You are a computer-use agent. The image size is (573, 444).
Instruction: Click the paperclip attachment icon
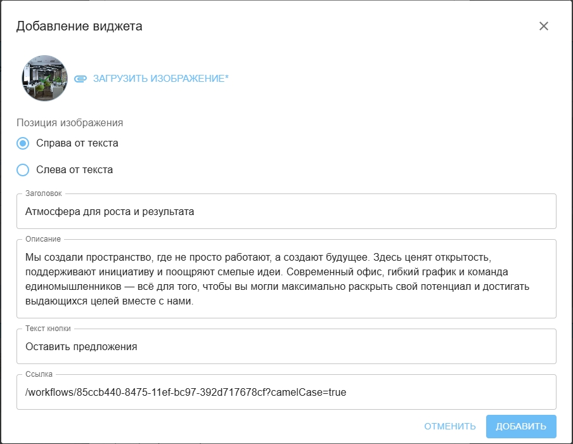80,79
